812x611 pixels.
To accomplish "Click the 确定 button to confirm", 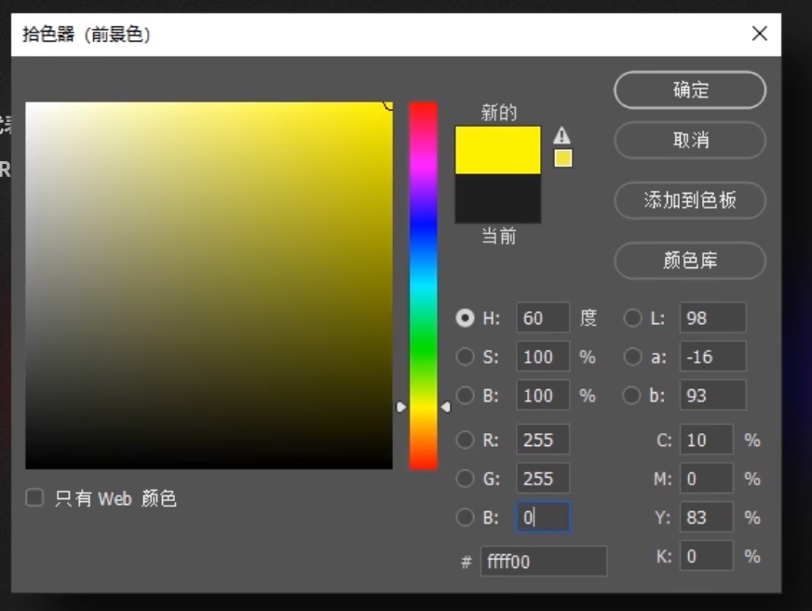I will coord(690,90).
